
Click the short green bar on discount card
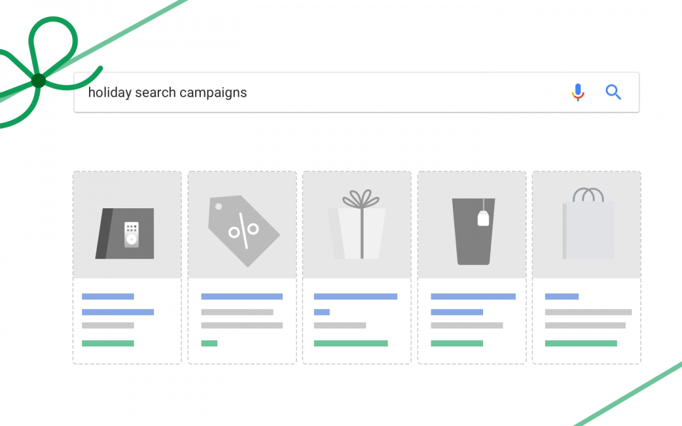(209, 343)
